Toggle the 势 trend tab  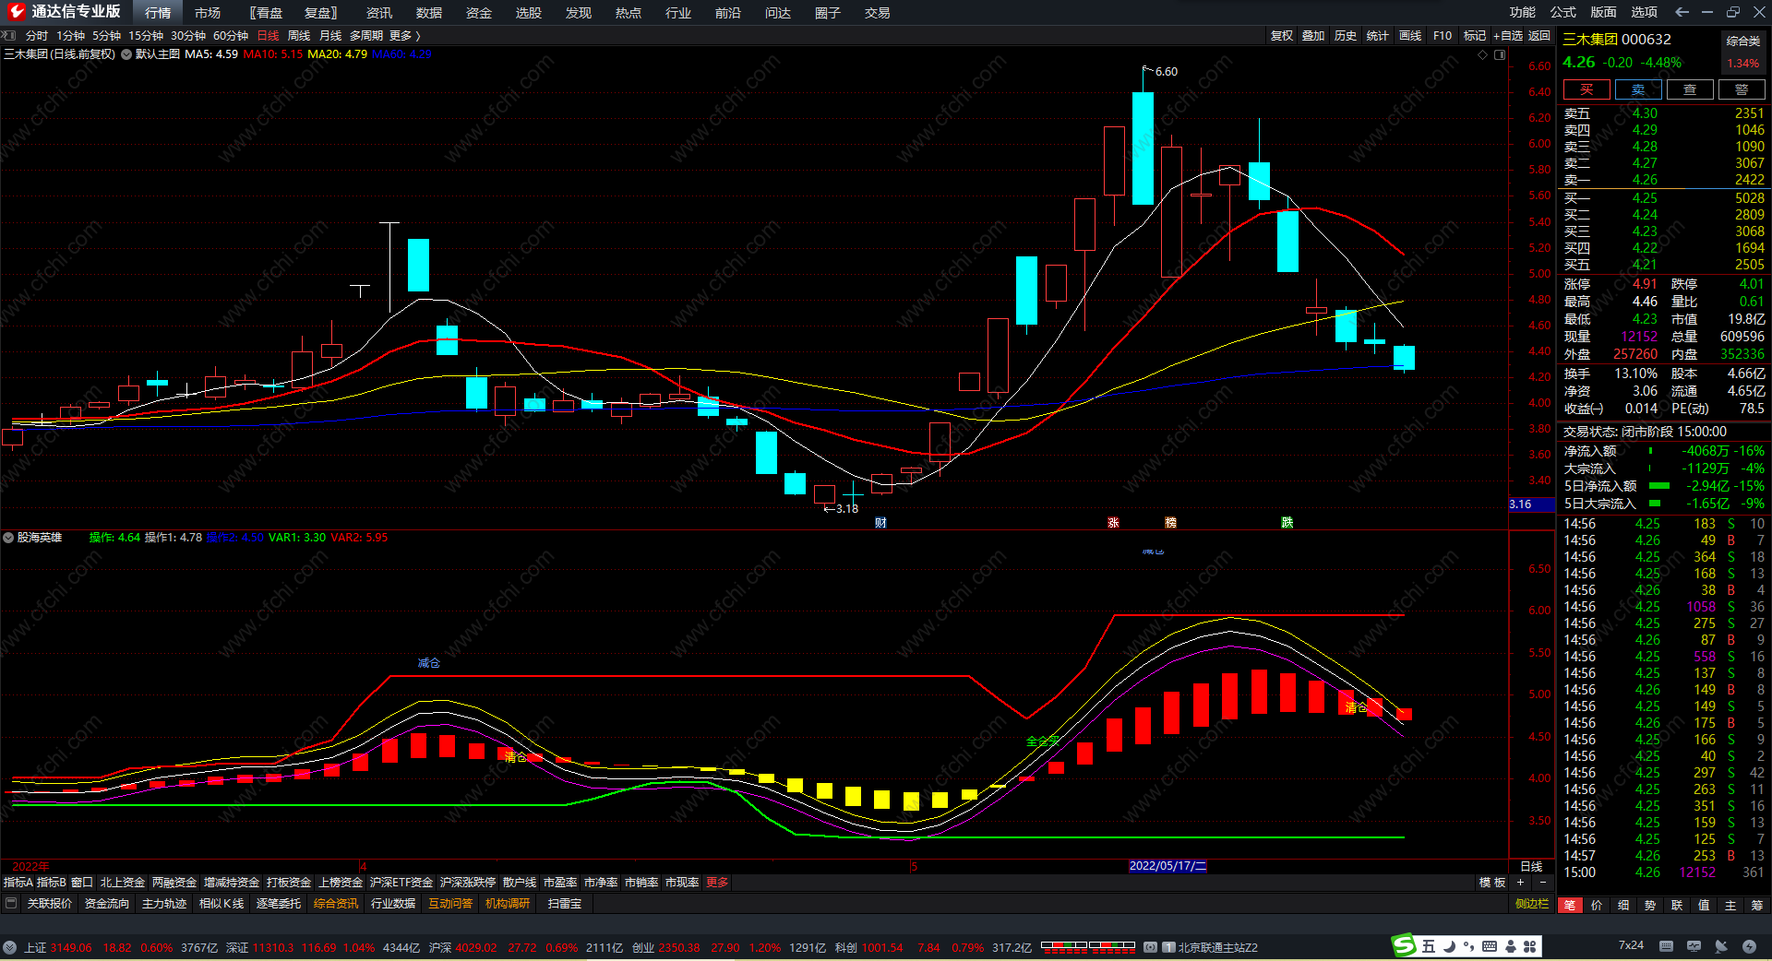tap(1650, 905)
